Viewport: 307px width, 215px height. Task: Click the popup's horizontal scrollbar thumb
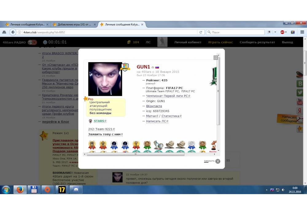point(135,154)
